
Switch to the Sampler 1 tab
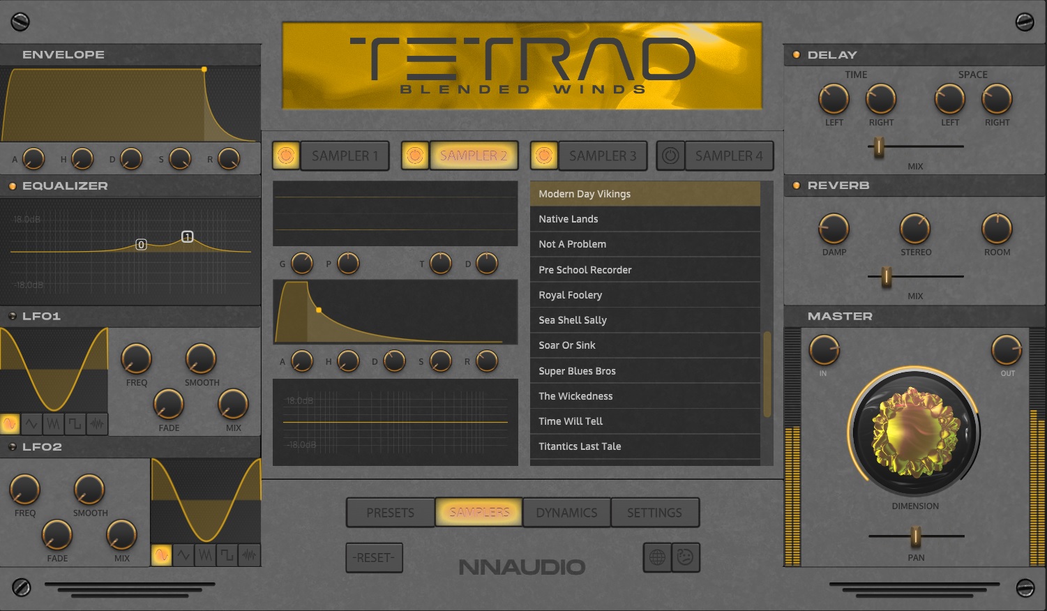point(345,156)
